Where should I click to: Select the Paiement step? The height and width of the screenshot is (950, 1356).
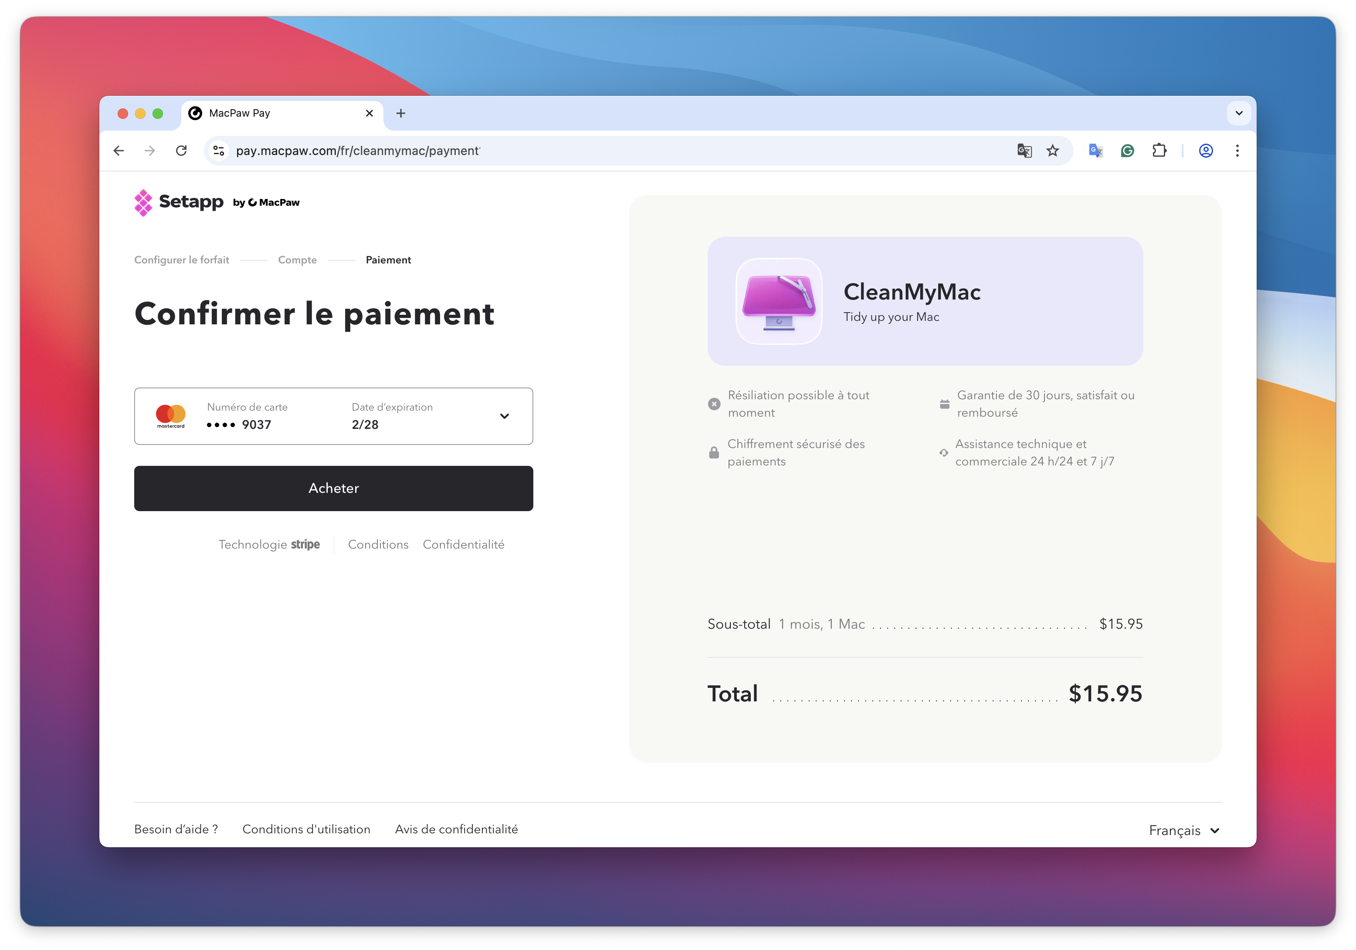[388, 259]
